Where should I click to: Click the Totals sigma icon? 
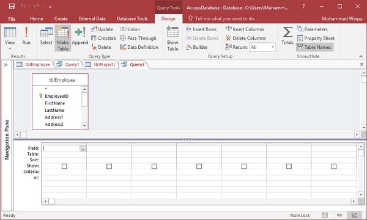click(287, 36)
